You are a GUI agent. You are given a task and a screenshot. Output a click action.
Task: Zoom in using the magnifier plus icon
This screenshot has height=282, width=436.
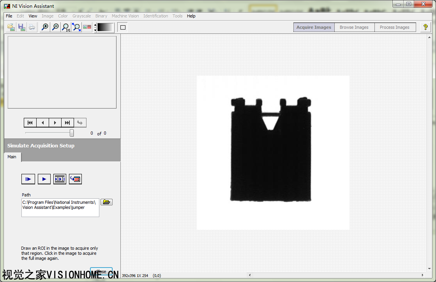tap(45, 27)
